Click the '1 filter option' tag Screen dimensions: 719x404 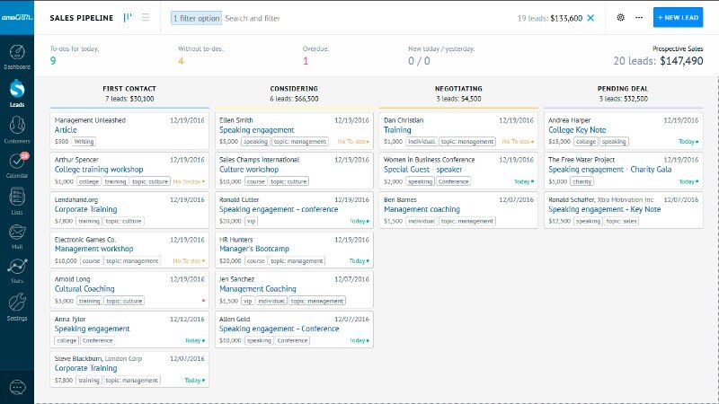pyautogui.click(x=196, y=17)
